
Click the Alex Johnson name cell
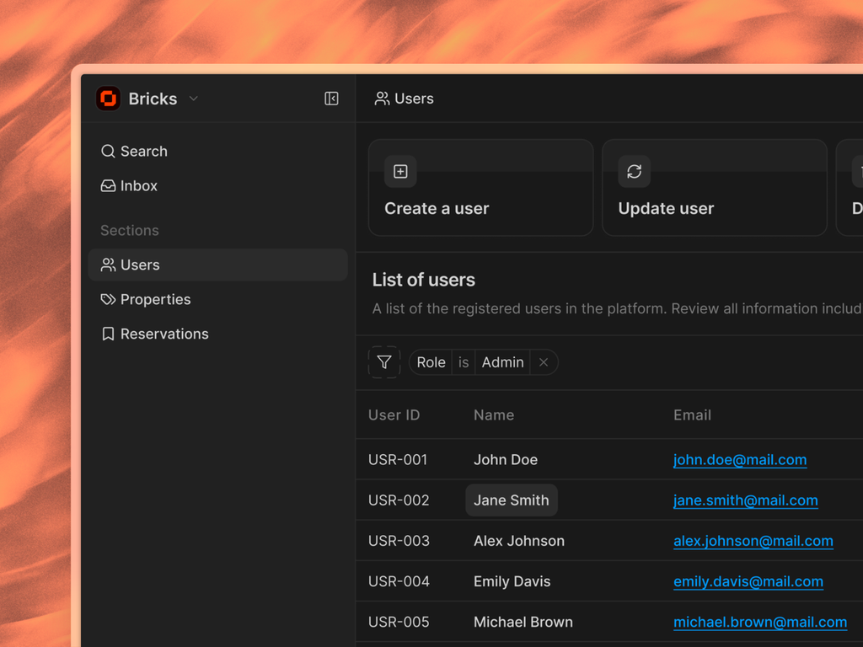click(x=519, y=542)
